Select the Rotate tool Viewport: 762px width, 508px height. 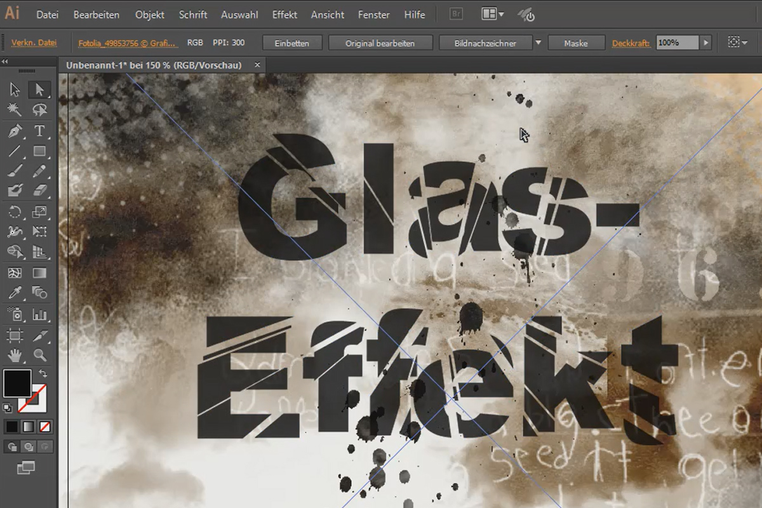(15, 212)
